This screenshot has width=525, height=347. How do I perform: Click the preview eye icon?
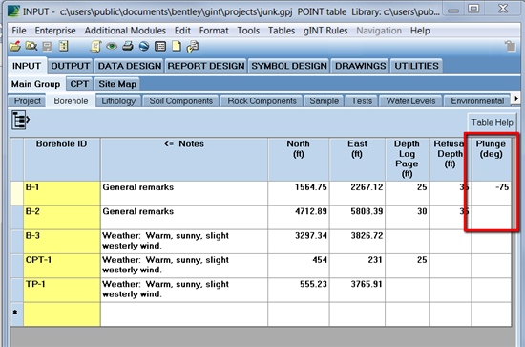[x=112, y=46]
